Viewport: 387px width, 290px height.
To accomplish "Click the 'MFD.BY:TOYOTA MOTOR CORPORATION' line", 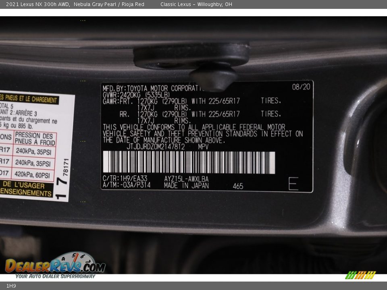I will (154, 88).
